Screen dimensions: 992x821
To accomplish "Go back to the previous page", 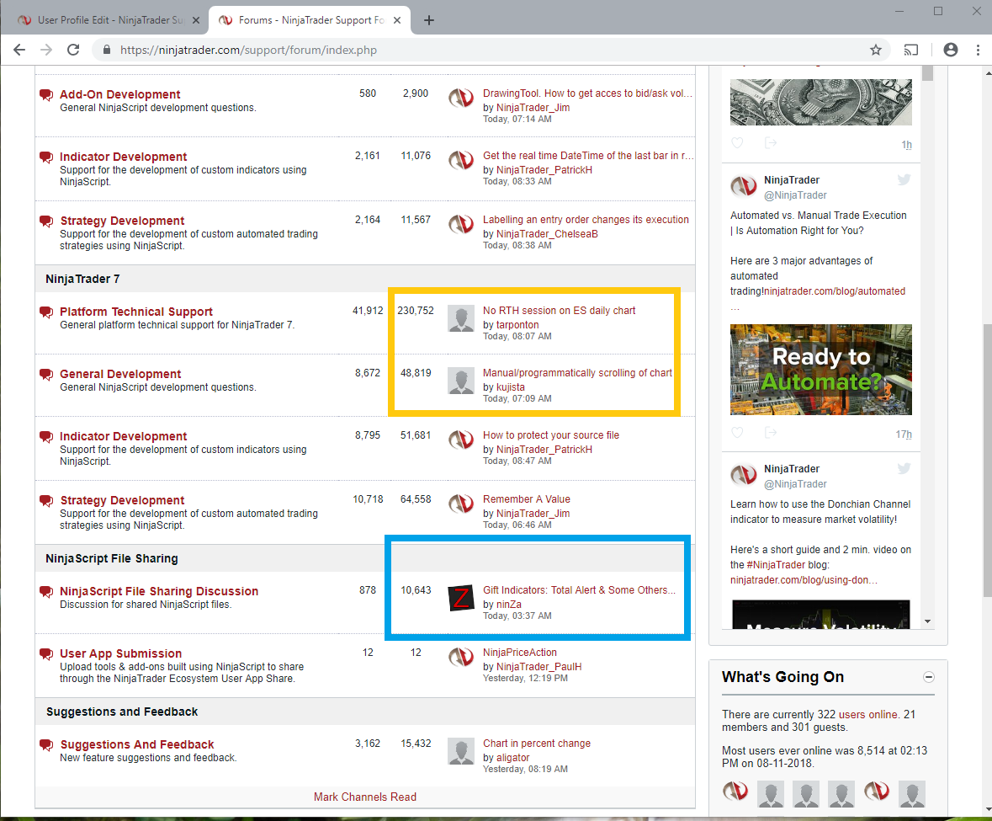I will pos(19,50).
